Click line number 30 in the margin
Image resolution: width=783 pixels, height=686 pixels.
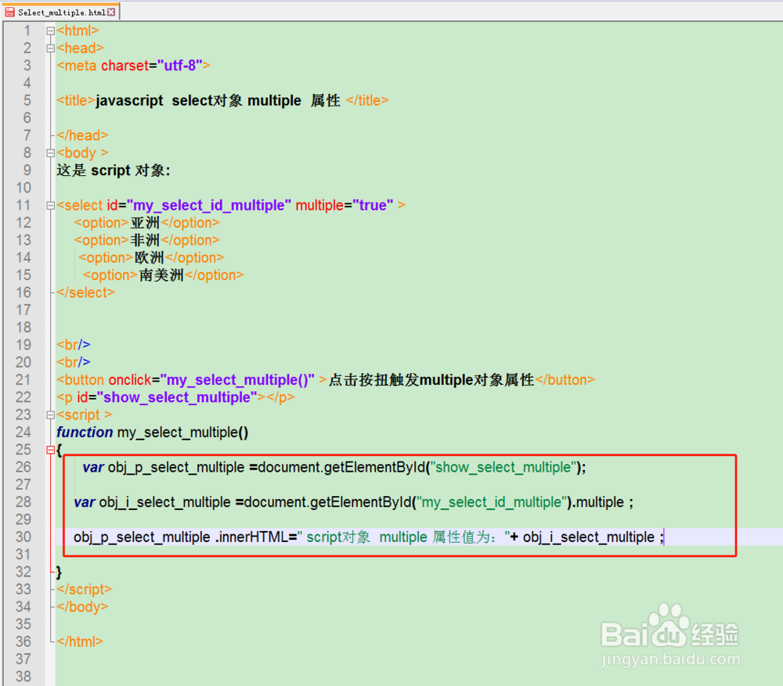pyautogui.click(x=23, y=537)
